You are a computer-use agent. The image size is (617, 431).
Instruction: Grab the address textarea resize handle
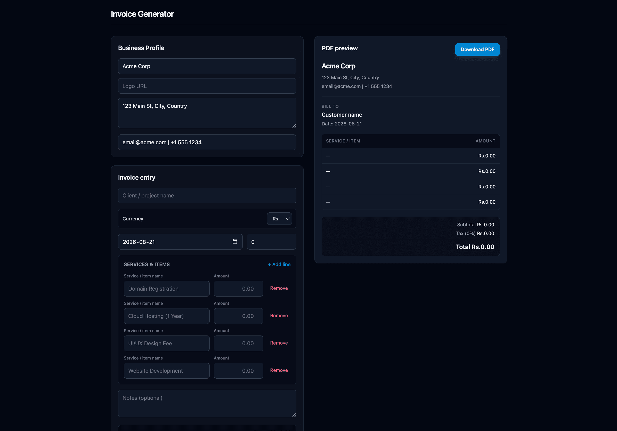pyautogui.click(x=294, y=126)
